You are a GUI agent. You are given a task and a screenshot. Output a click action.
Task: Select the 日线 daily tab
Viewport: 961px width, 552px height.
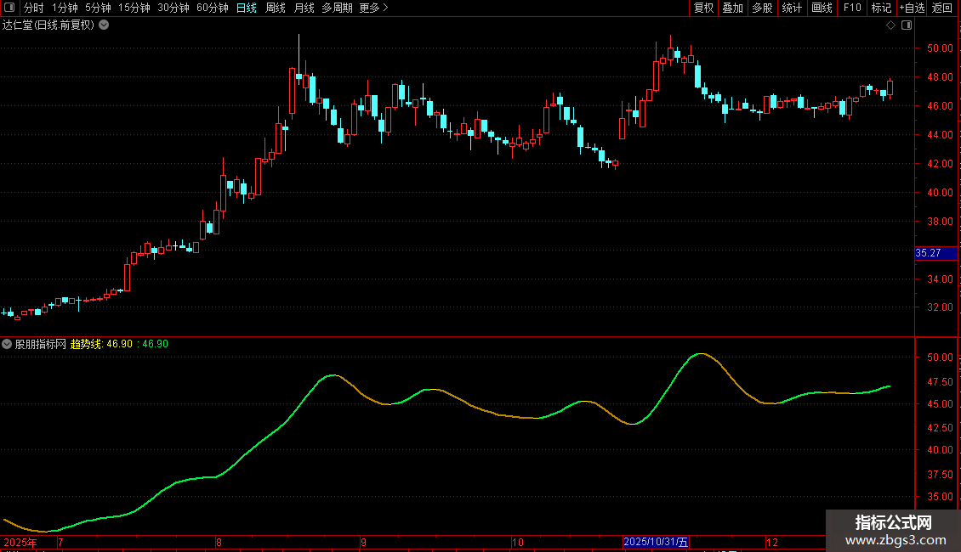coord(247,8)
